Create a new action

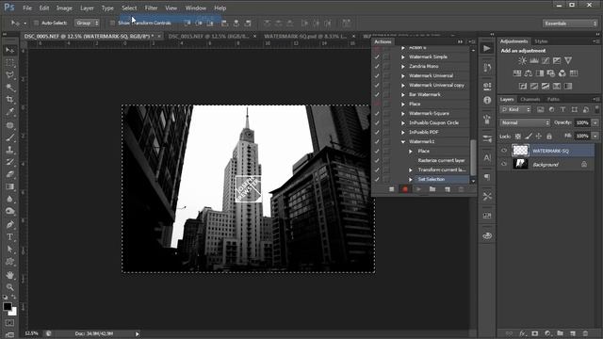point(448,189)
